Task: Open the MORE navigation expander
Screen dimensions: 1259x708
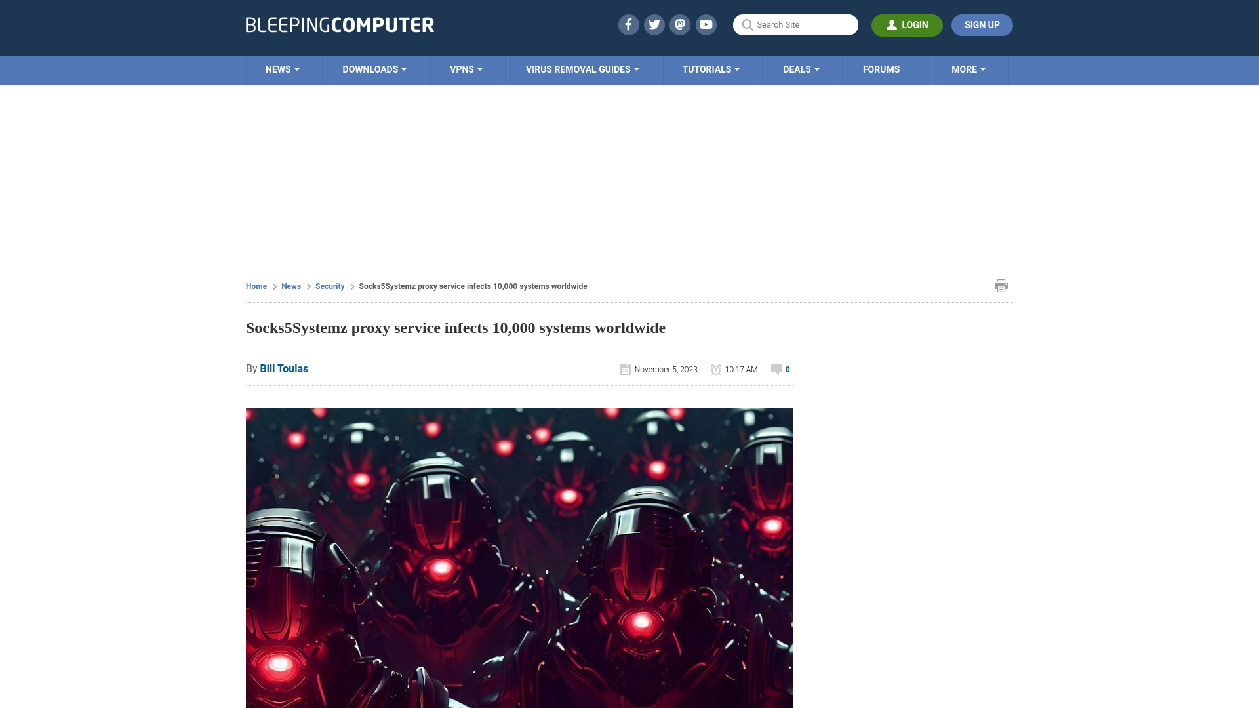Action: click(969, 70)
